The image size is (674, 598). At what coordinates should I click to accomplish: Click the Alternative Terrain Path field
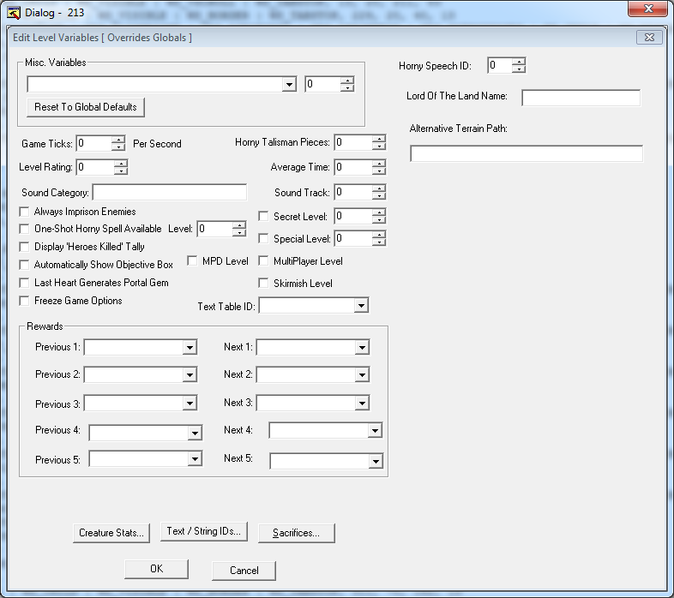click(527, 154)
